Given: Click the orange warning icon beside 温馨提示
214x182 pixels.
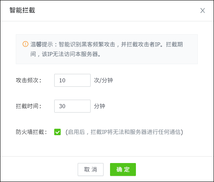Looking at the screenshot, I should pyautogui.click(x=25, y=44).
